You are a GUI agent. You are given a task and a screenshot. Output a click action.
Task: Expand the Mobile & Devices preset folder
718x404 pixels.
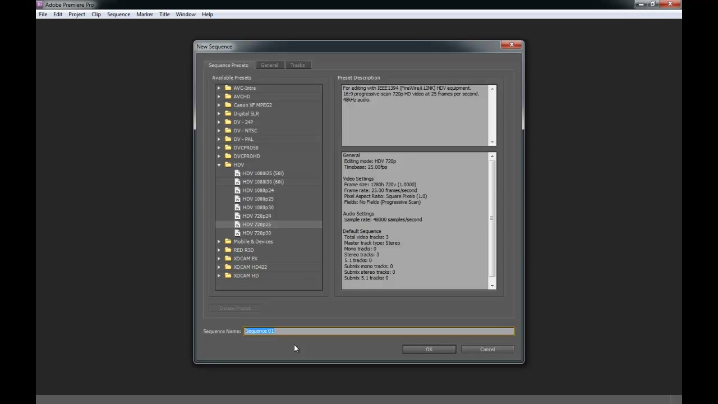pos(219,241)
